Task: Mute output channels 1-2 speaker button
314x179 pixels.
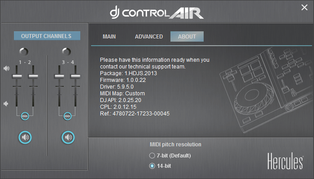Action: [x=25, y=137]
